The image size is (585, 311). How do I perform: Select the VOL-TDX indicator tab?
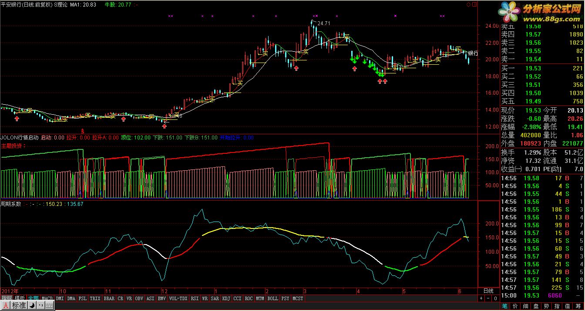coord(178,298)
